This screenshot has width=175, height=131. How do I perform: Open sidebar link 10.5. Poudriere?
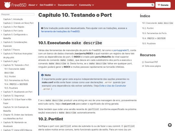coord(11,88)
